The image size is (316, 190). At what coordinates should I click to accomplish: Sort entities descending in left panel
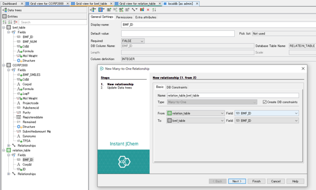tap(10, 22)
